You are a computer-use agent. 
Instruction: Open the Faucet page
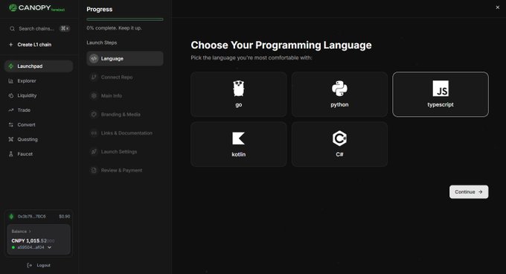[39, 154]
